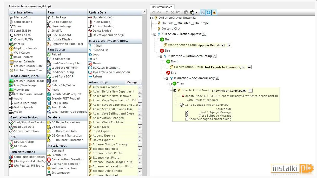This screenshot has height=178, width=317.
Task: Check Show Subpage as modal dialog
Action: pos(187,119)
